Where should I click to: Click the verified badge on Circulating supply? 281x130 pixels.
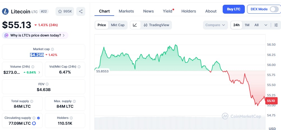pos(38,118)
